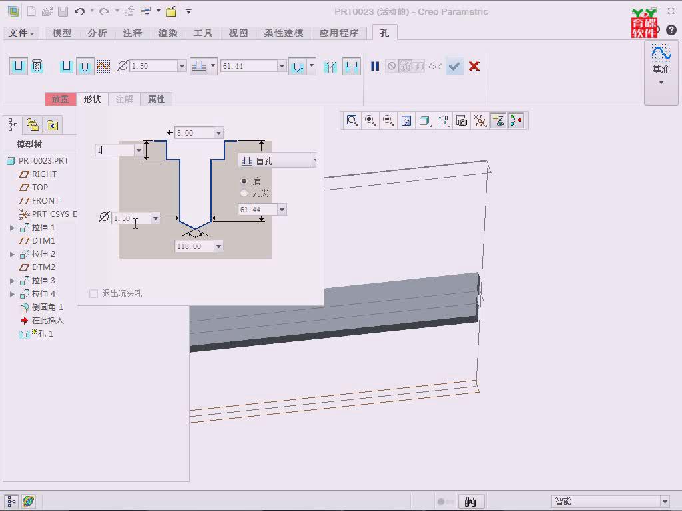The width and height of the screenshot is (682, 511).
Task: Open a file using the folder icon
Action: click(47, 12)
